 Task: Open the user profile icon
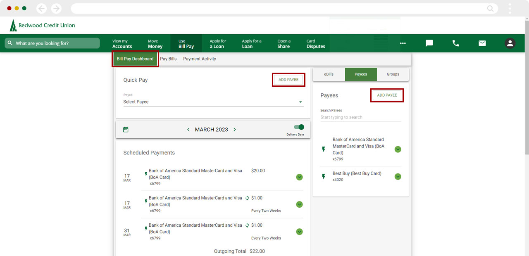510,43
